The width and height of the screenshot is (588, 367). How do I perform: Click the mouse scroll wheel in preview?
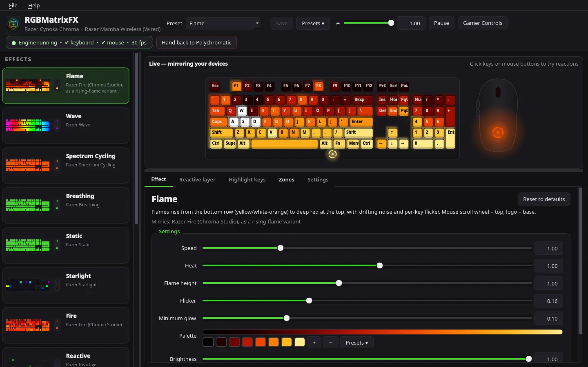[498, 93]
